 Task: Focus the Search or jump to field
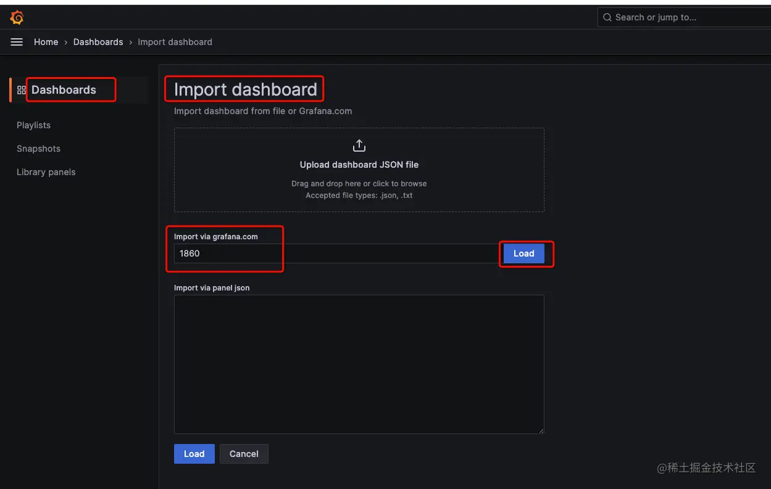(x=684, y=17)
